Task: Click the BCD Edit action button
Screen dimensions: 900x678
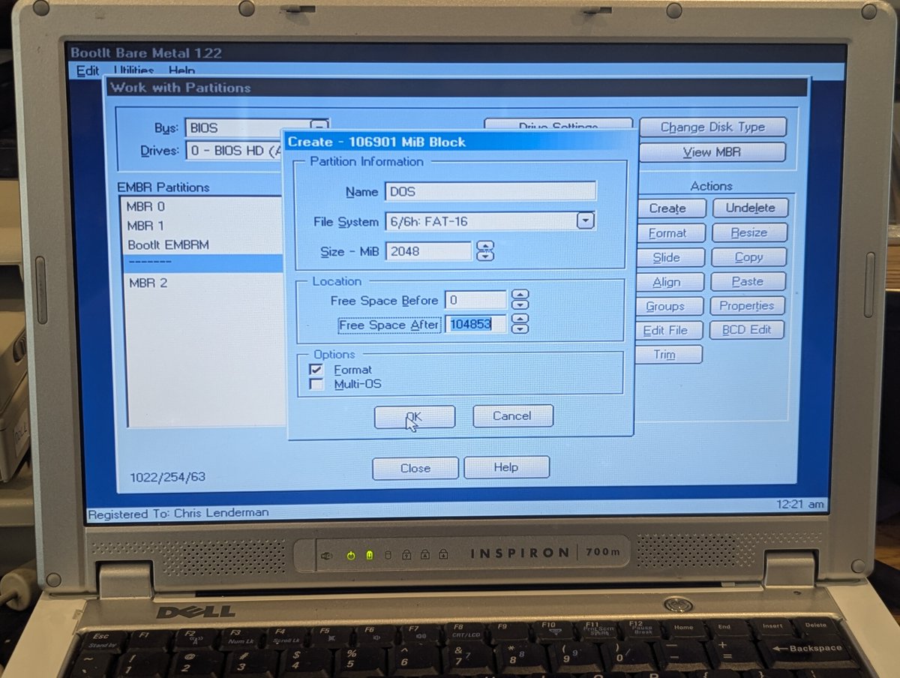Action: pyautogui.click(x=746, y=329)
